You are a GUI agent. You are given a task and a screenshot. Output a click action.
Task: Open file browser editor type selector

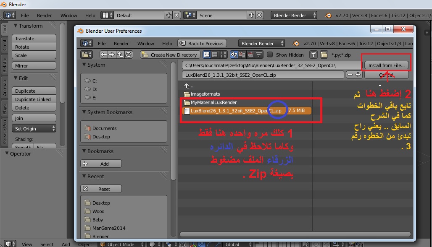[x=87, y=55]
